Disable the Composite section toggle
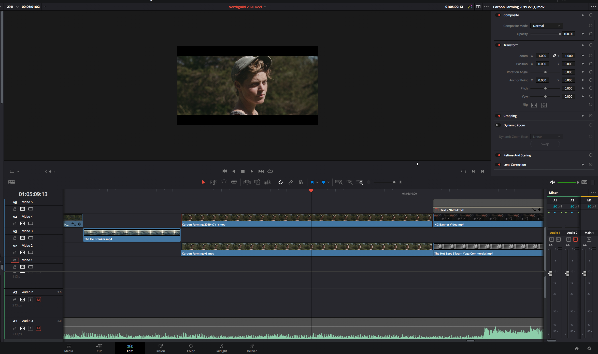598x354 pixels. point(498,15)
